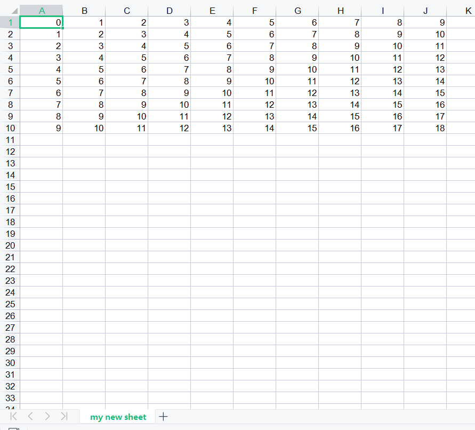Click cell J9 containing 17
Image resolution: width=475 pixels, height=430 pixels.
425,116
